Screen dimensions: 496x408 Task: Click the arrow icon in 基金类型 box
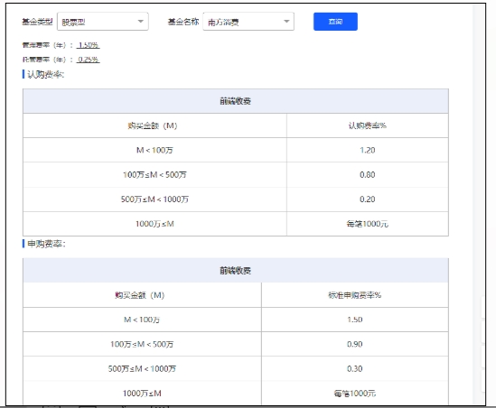pos(141,22)
